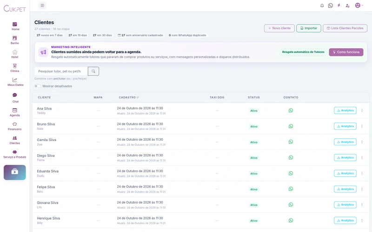The height and width of the screenshot is (232, 372).
Task: Click the Novo cliente button
Action: 279,28
